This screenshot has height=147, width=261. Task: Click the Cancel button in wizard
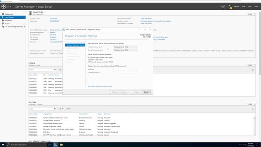coord(146,92)
